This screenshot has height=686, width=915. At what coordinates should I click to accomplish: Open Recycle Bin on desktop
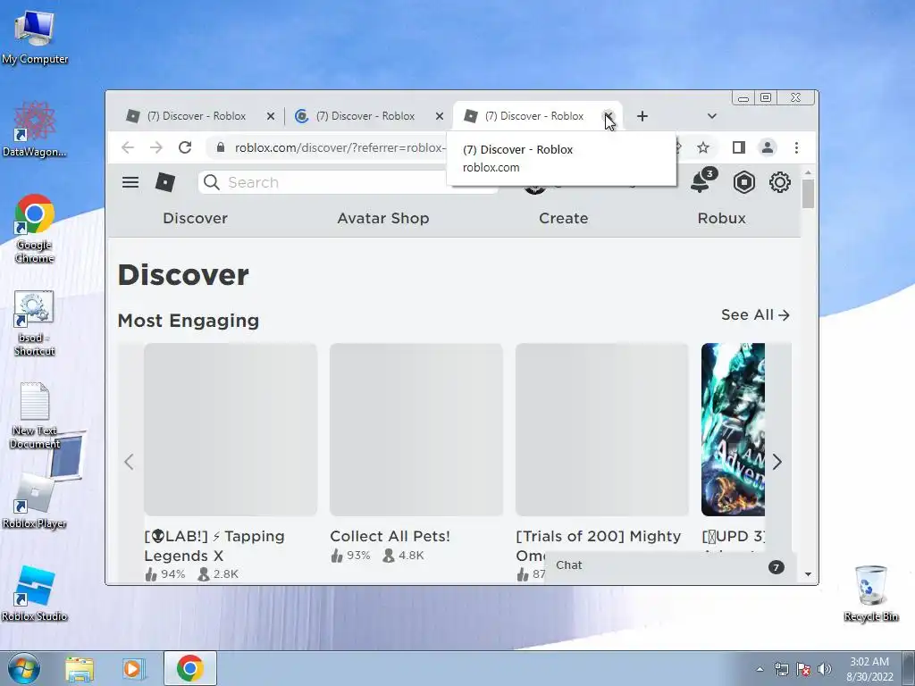[x=871, y=593]
